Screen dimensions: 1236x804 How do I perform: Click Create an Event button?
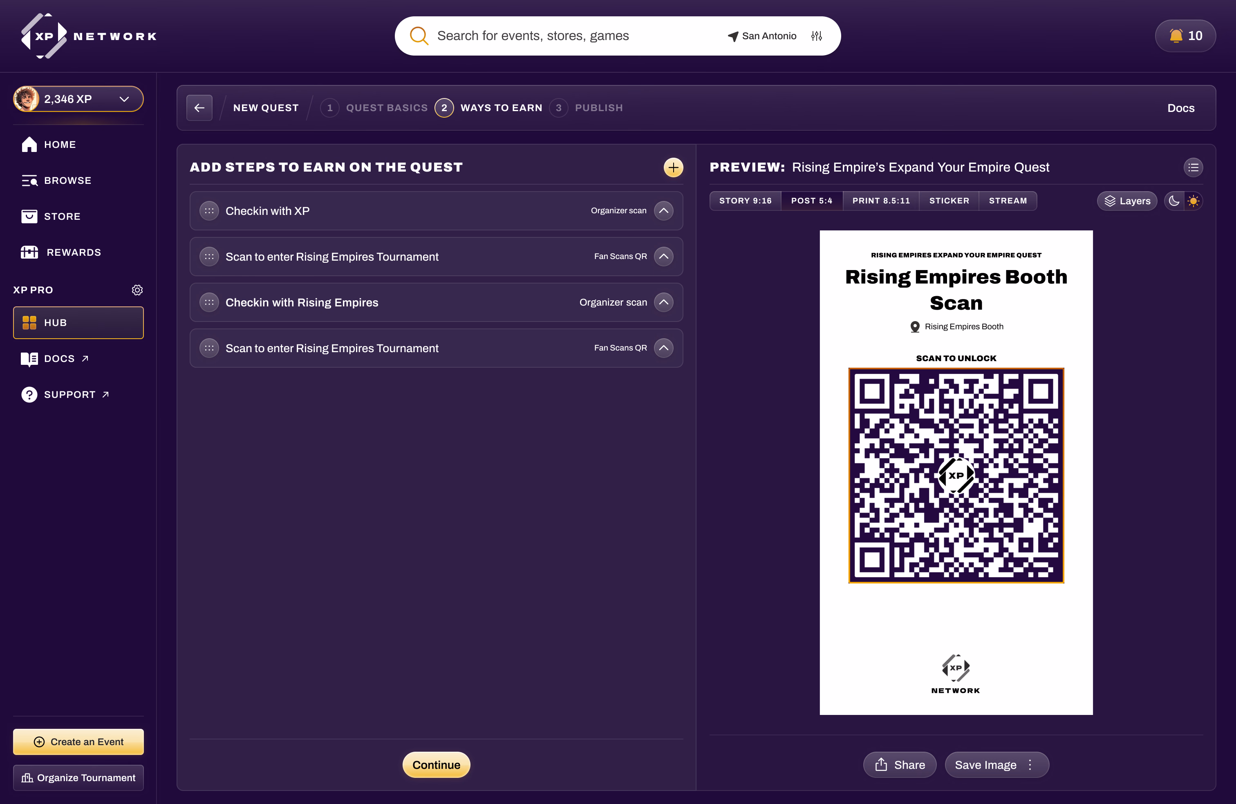[78, 742]
